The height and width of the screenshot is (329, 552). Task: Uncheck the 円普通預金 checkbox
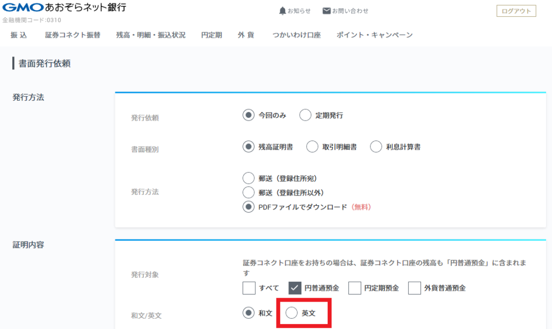[295, 288]
